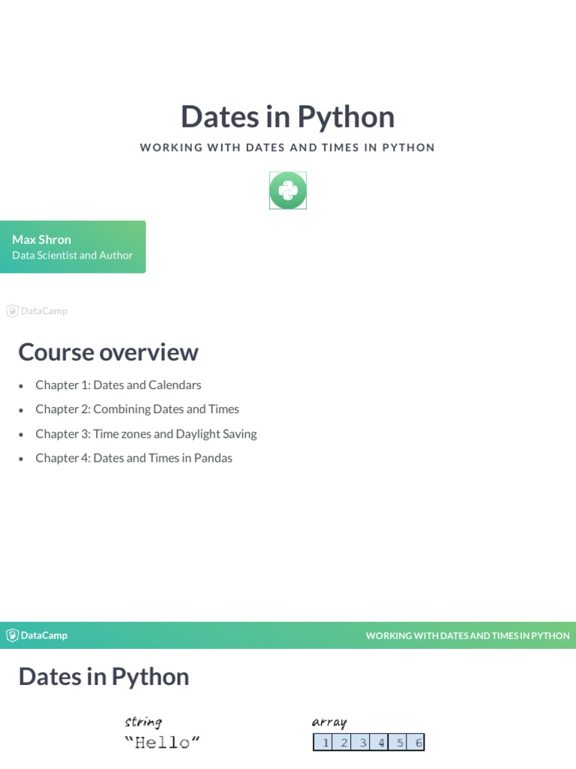Viewport: 576px width, 769px height.
Task: Open Chapter 4: Dates and Times in Pandas
Action: (133, 458)
